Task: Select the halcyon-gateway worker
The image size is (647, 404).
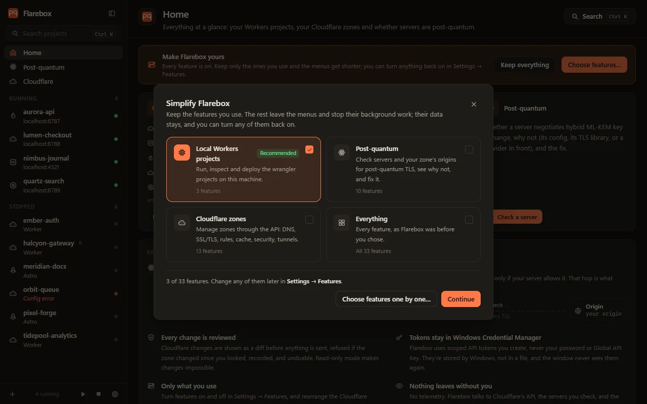Action: (63, 247)
